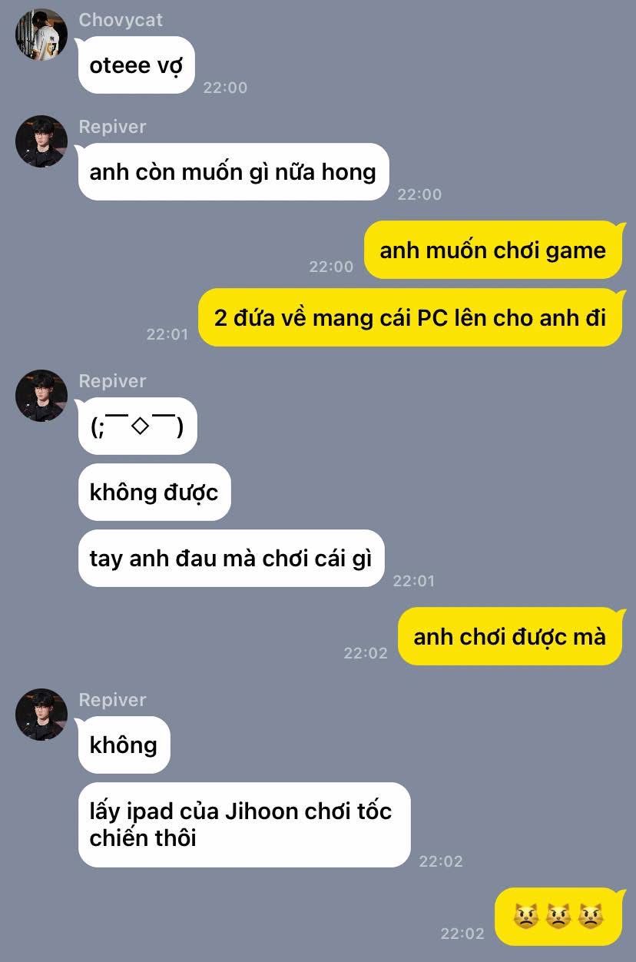Select the 'oteee vợ' message bubble

pyautogui.click(x=136, y=65)
